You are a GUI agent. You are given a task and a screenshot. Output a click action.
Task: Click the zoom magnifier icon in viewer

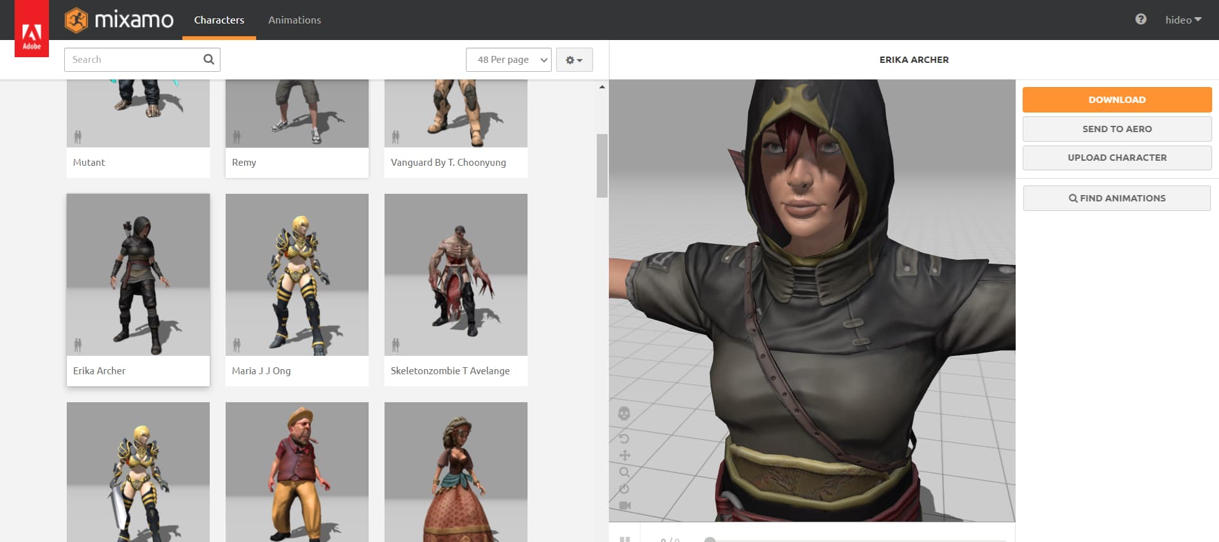click(625, 472)
